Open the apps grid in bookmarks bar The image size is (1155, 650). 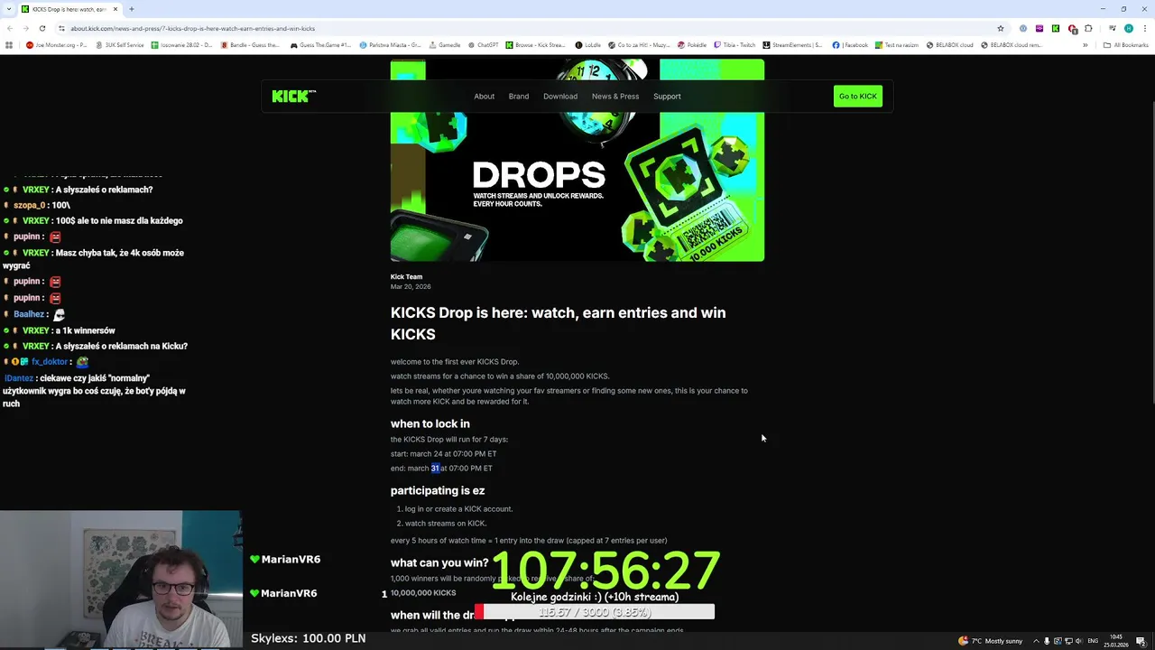9,45
